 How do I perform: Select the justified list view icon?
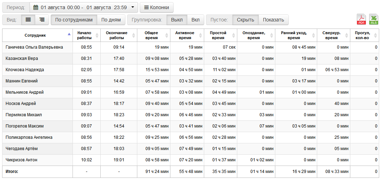(28, 20)
